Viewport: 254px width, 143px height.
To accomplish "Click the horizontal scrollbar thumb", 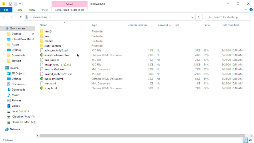I will [x=142, y=136].
